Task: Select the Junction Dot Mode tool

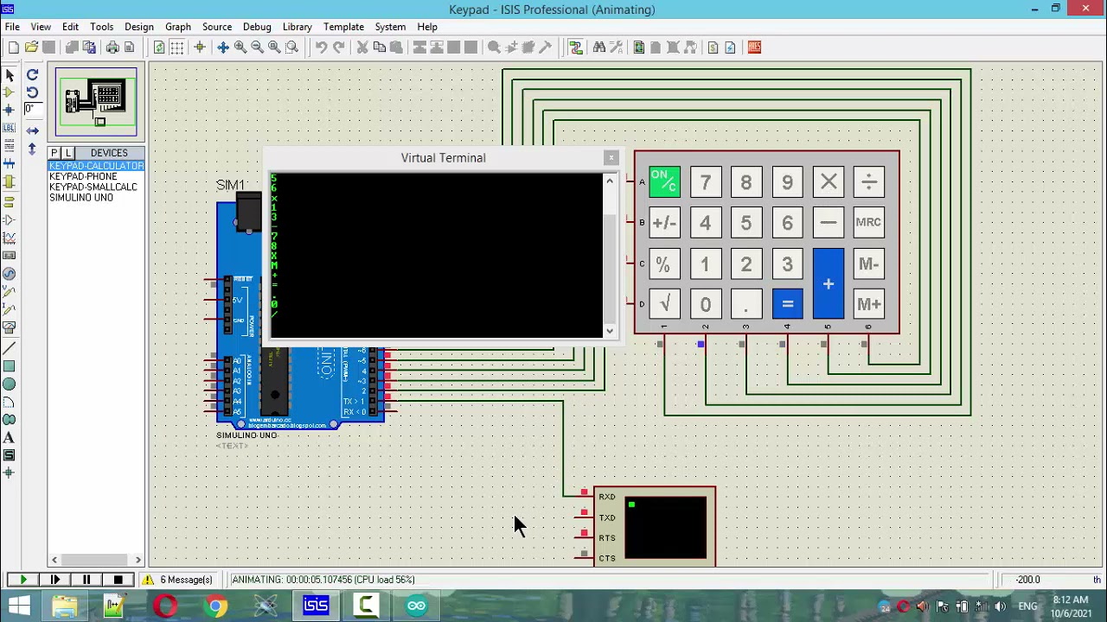Action: pyautogui.click(x=10, y=110)
